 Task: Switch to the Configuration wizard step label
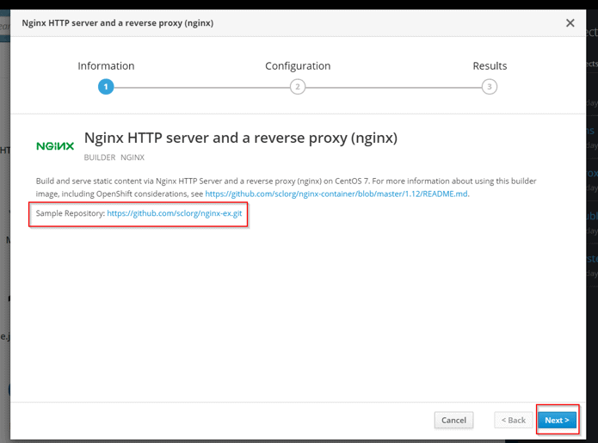[x=298, y=66]
